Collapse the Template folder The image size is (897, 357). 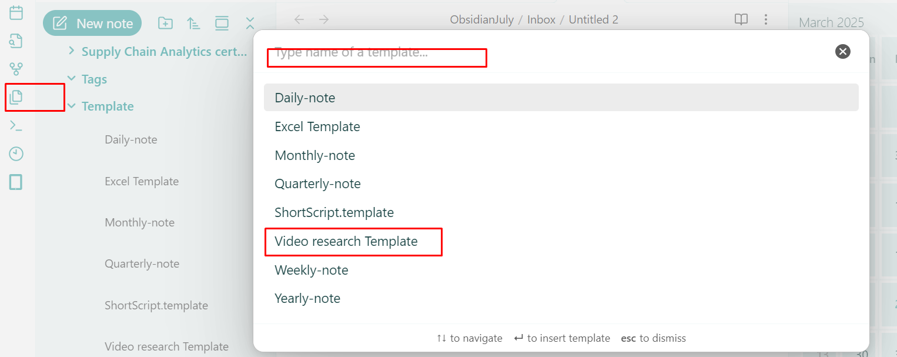point(71,106)
